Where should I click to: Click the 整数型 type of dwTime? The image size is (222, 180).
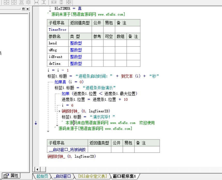[76, 63]
